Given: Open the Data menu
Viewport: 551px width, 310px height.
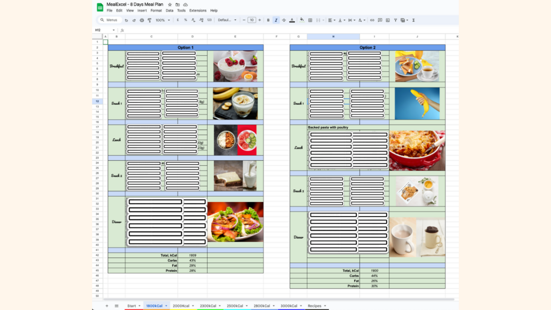Looking at the screenshot, I should [x=169, y=10].
